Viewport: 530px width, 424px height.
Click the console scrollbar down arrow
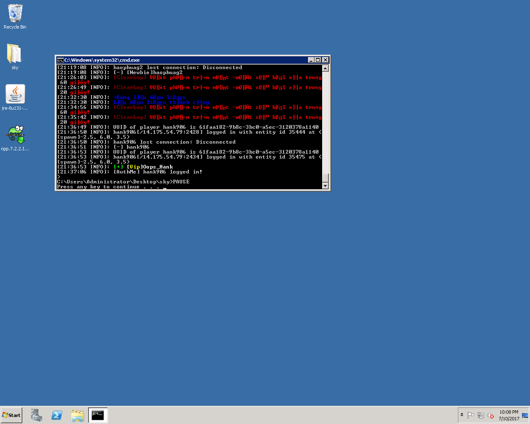(325, 186)
